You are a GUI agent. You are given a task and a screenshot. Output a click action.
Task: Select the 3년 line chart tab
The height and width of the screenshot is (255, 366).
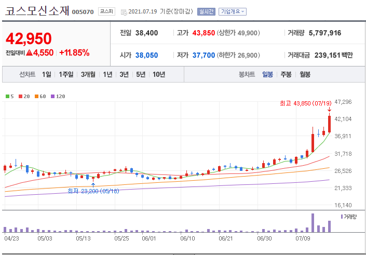point(124,74)
